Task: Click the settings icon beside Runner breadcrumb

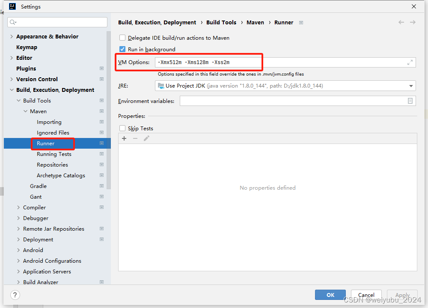Action: click(301, 22)
